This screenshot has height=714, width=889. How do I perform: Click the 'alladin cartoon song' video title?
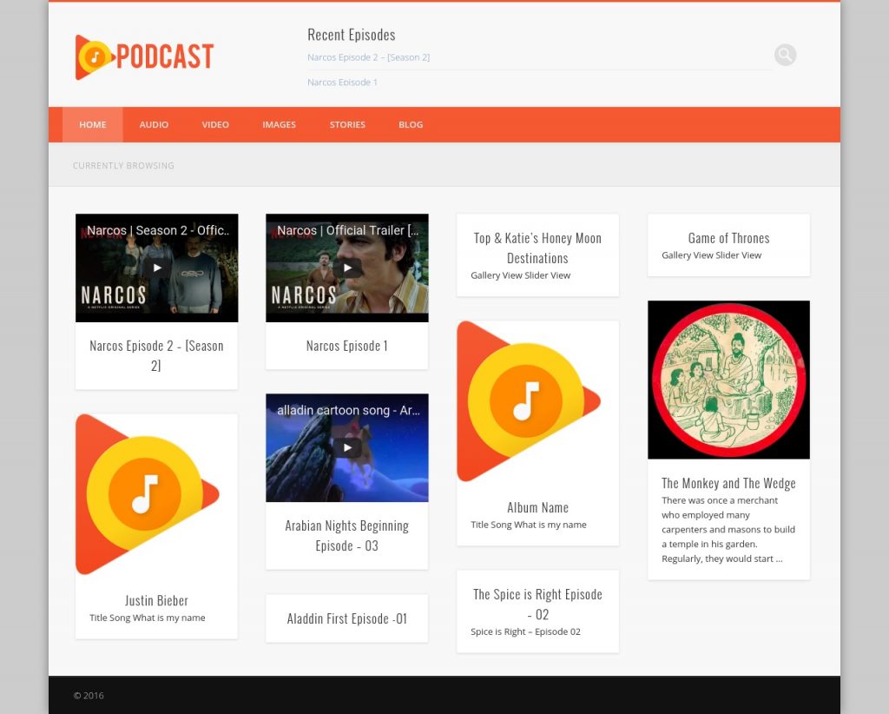[x=349, y=410]
